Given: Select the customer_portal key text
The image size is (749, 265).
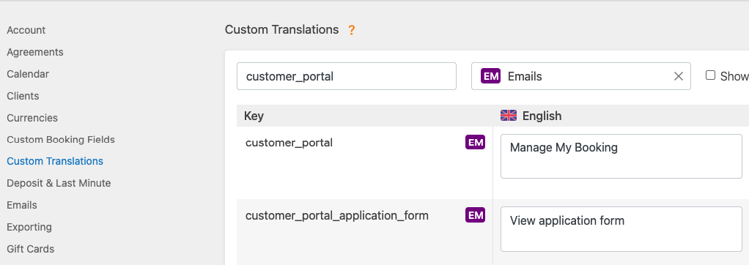Looking at the screenshot, I should [289, 143].
